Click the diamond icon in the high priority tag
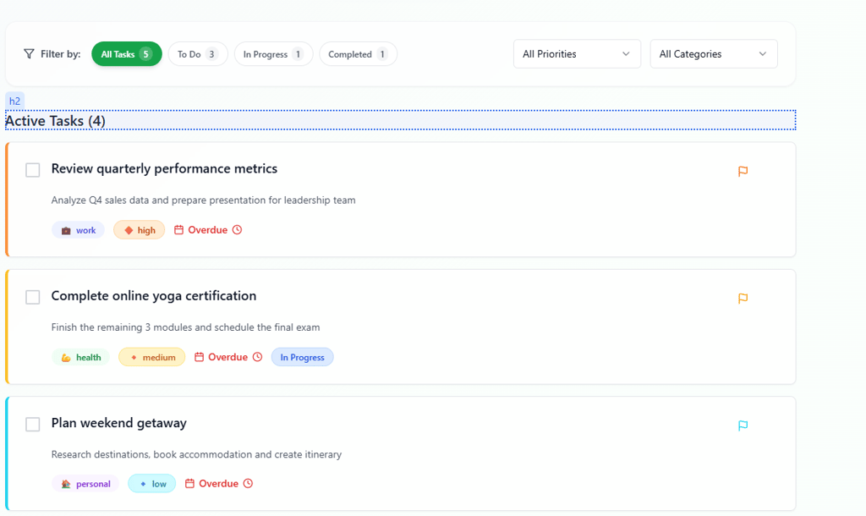 pyautogui.click(x=129, y=230)
